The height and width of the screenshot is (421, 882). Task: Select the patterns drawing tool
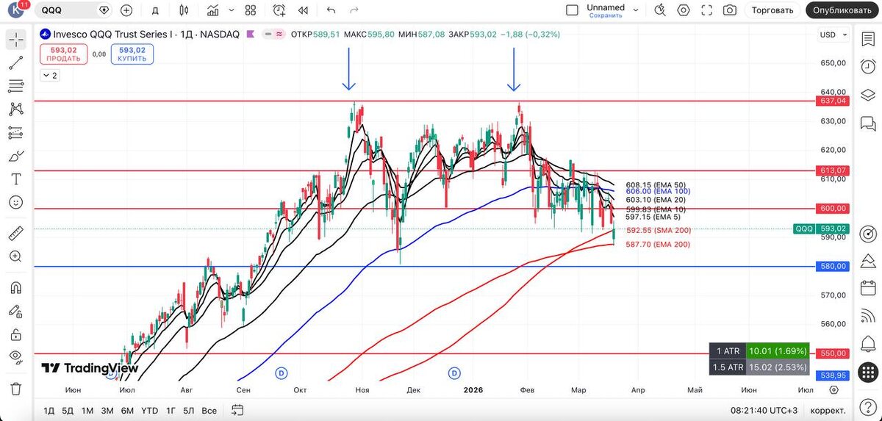tap(15, 109)
